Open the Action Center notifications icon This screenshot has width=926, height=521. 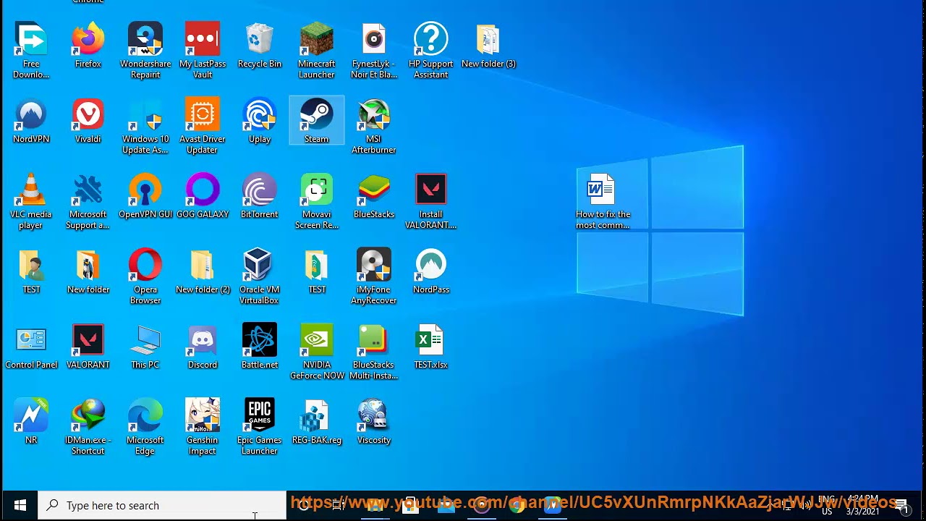tap(901, 506)
